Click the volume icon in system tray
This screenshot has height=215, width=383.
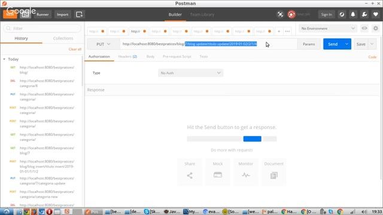364,211
